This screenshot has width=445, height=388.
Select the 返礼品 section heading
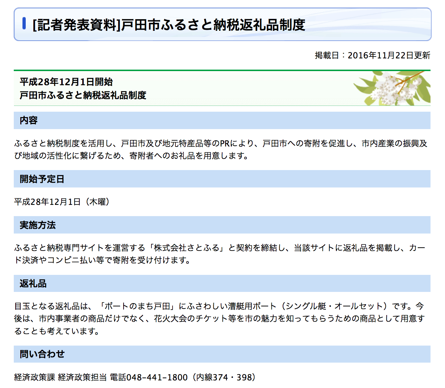pos(222,283)
